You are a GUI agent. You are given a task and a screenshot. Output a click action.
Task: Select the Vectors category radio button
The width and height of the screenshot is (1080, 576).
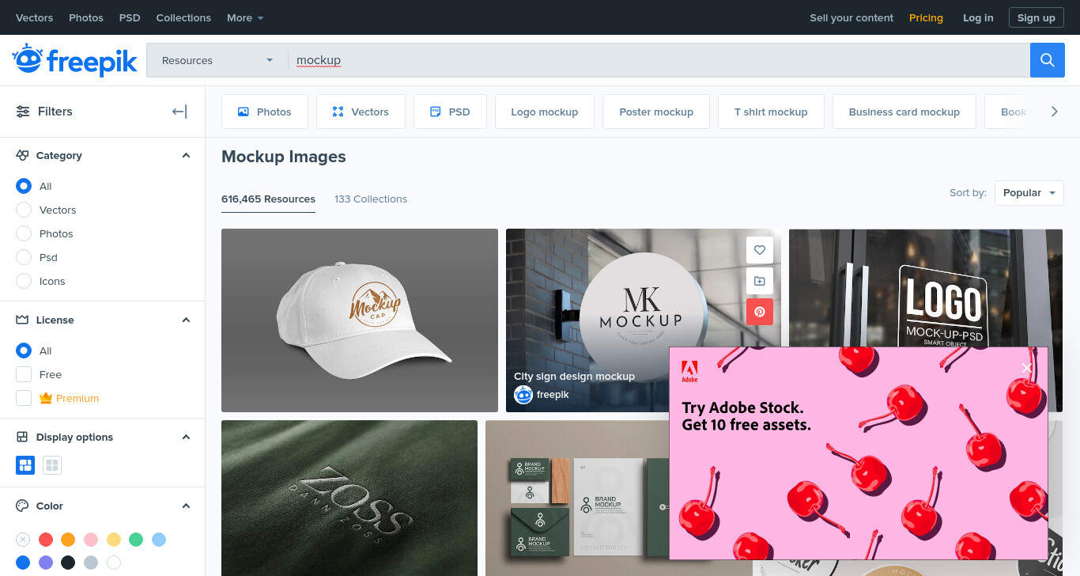24,210
